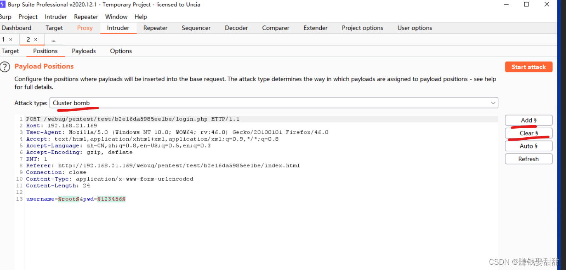
Task: Click the Auto § button
Action: [x=528, y=146]
